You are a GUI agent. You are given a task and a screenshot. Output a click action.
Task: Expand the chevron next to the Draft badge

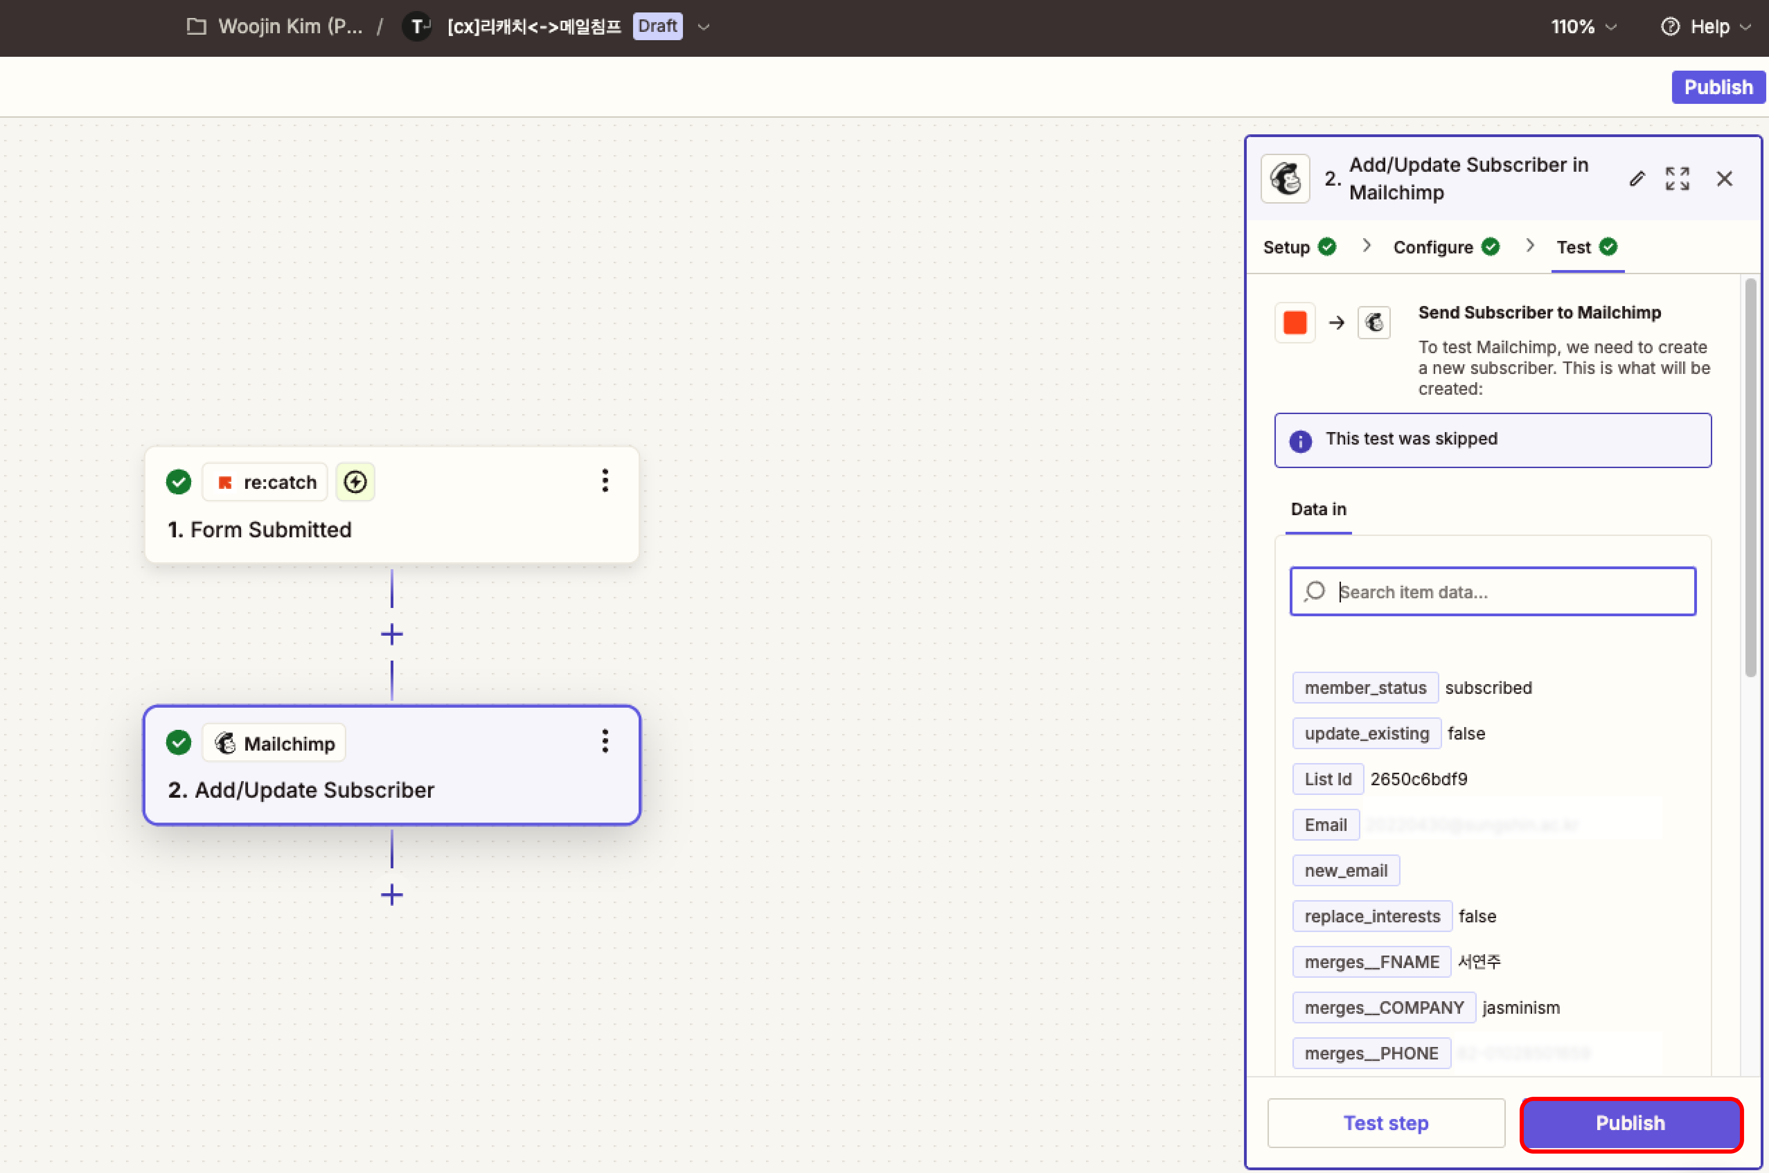(703, 27)
